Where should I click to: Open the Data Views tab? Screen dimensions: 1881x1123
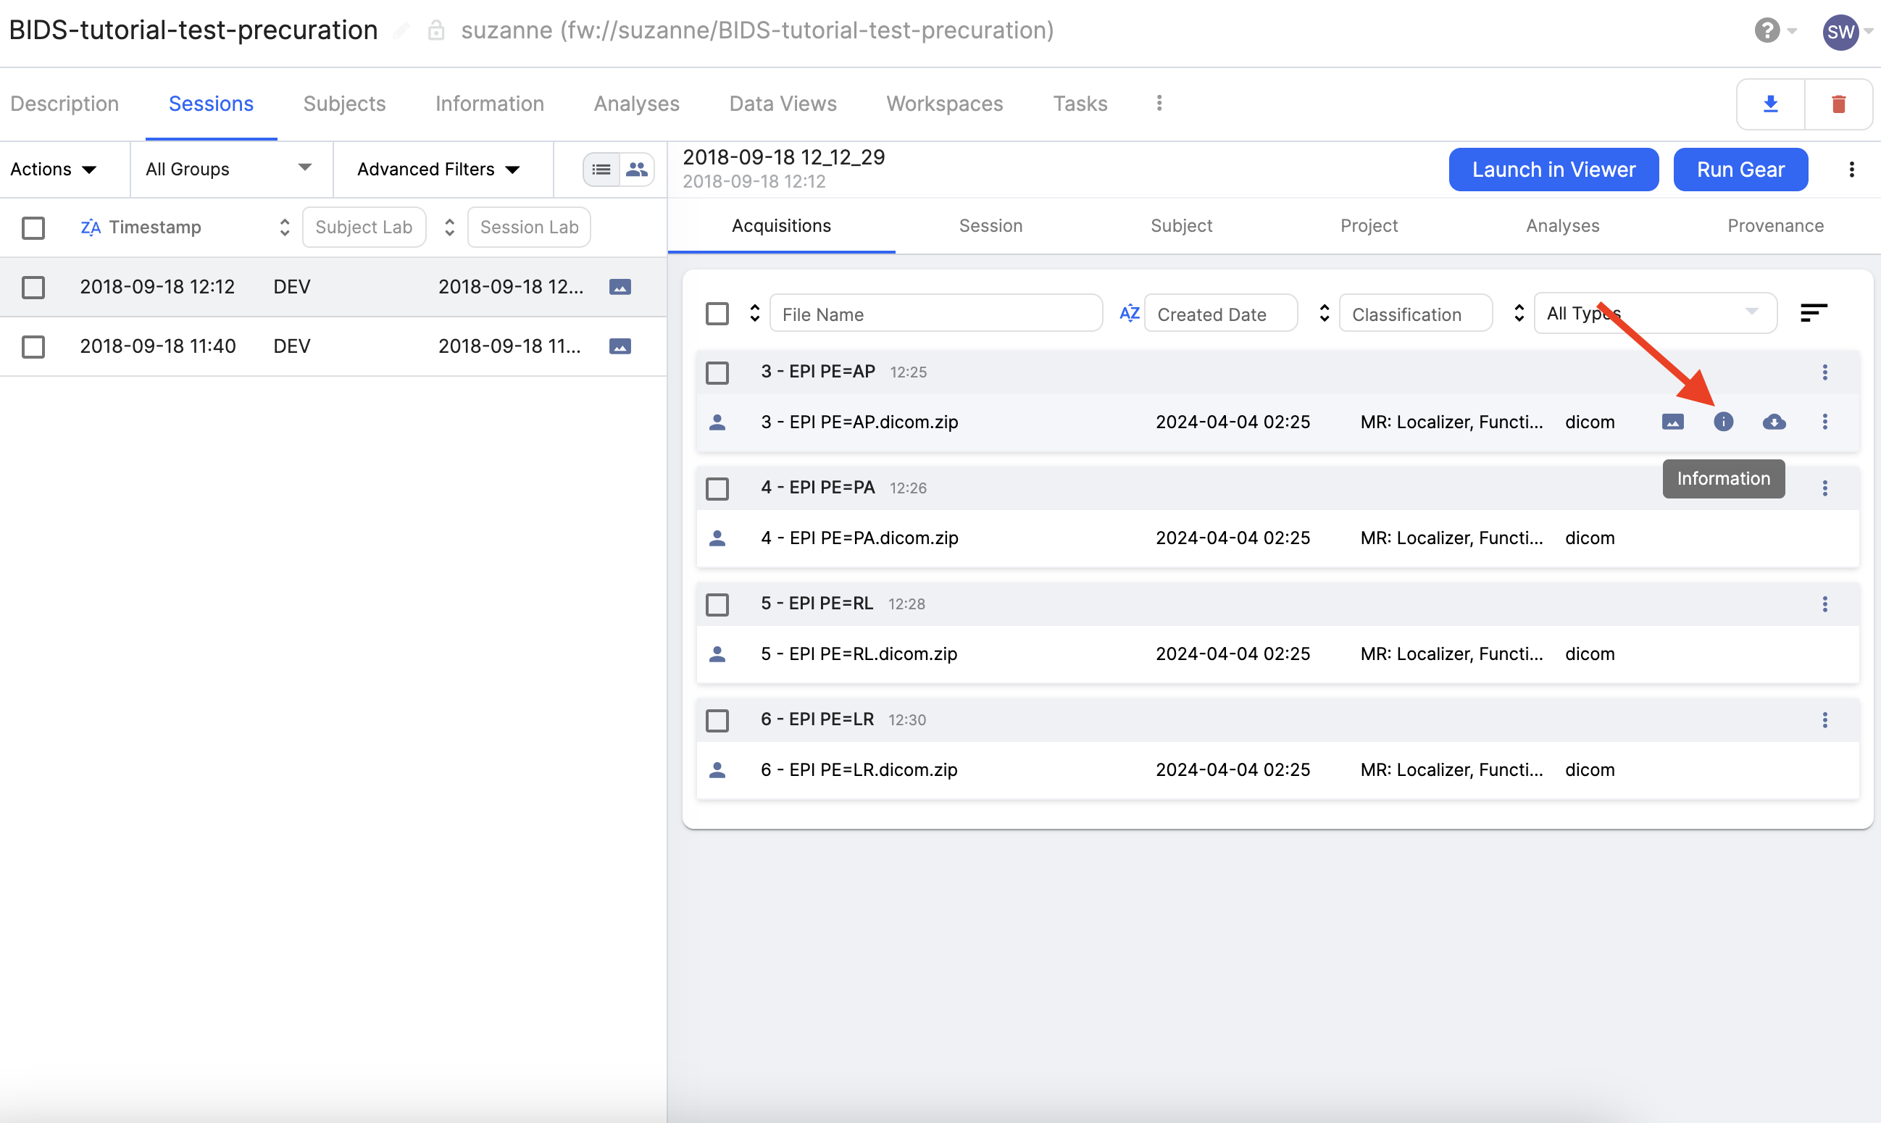click(783, 104)
